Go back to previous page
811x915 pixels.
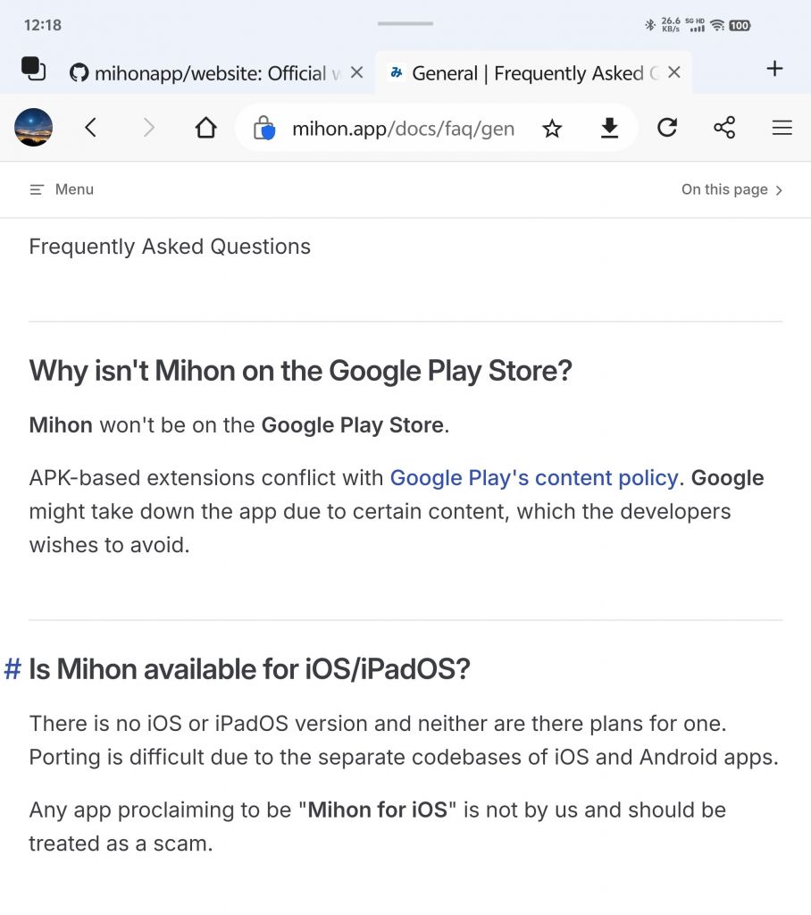click(90, 128)
